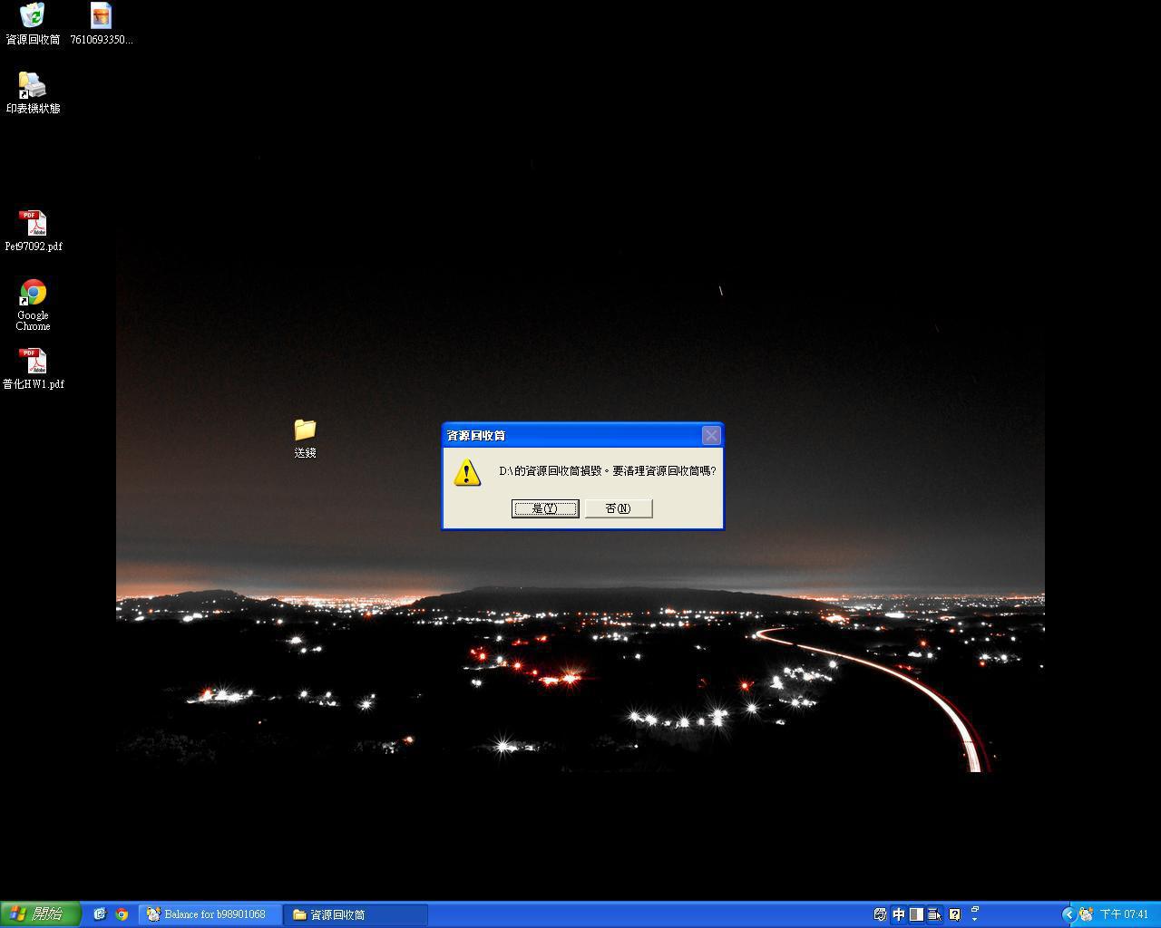Select the 普化HW1.pdf desktop icon
Viewport: 1161px width, 928px height.
coord(33,369)
